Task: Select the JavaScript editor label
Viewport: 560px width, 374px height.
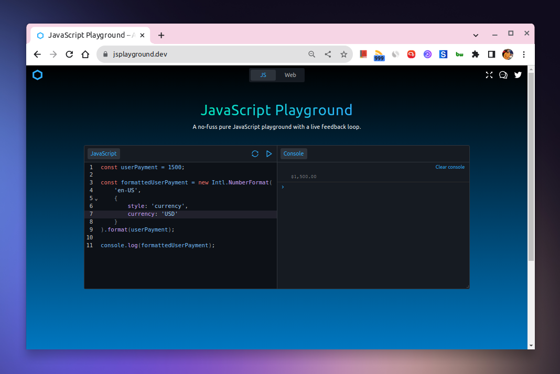Action: (x=104, y=154)
